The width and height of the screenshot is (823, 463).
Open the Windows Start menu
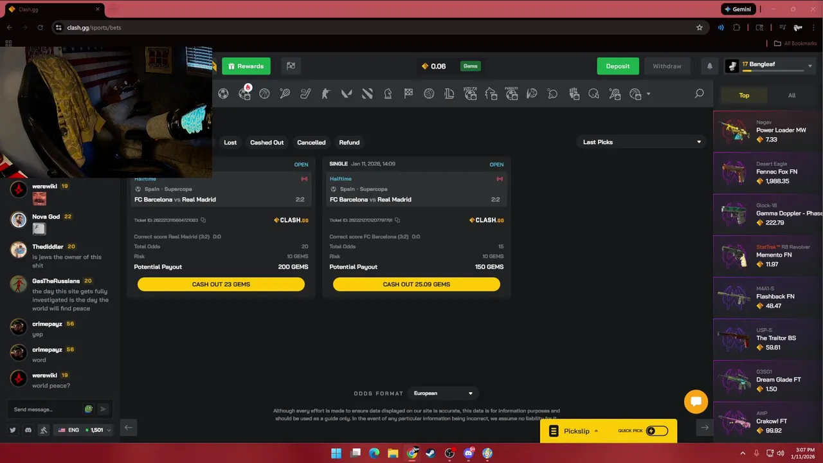336,453
